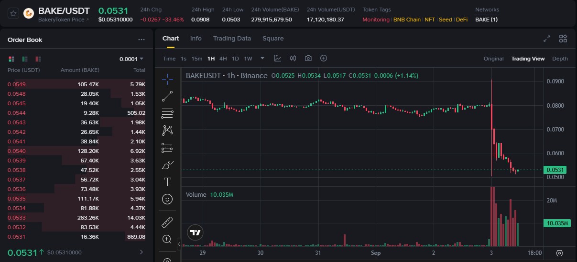The width and height of the screenshot is (577, 262).
Task: Click the add circle plus icon
Action: [324, 58]
